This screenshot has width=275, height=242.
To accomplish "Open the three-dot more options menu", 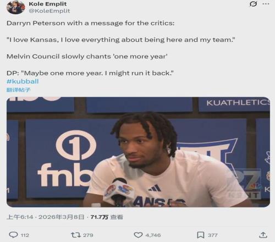I will (266, 4).
